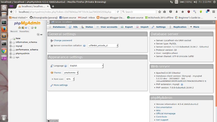Switch to the Status tab
The height and width of the screenshot is (122, 217).
[x=87, y=27]
